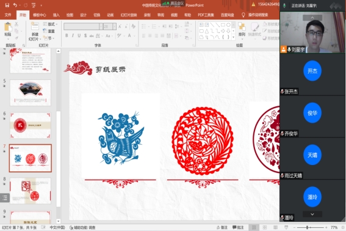The width and height of the screenshot is (346, 231).
Task: Click the Comments icon in status bar
Action: click(238, 227)
